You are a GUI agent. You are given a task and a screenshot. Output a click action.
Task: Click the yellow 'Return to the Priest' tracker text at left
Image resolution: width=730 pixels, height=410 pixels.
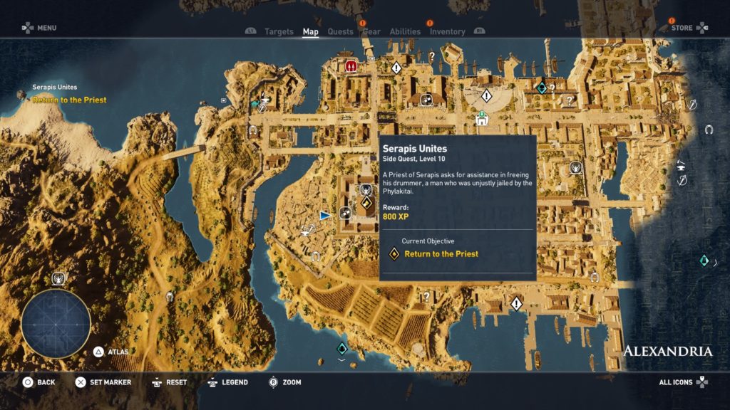pyautogui.click(x=69, y=100)
